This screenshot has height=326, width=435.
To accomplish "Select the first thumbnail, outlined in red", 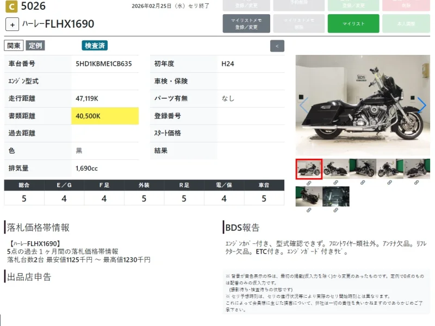I will (x=309, y=169).
